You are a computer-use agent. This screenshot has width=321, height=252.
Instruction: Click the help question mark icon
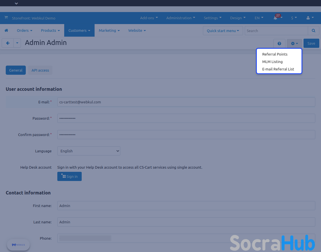pos(279,44)
